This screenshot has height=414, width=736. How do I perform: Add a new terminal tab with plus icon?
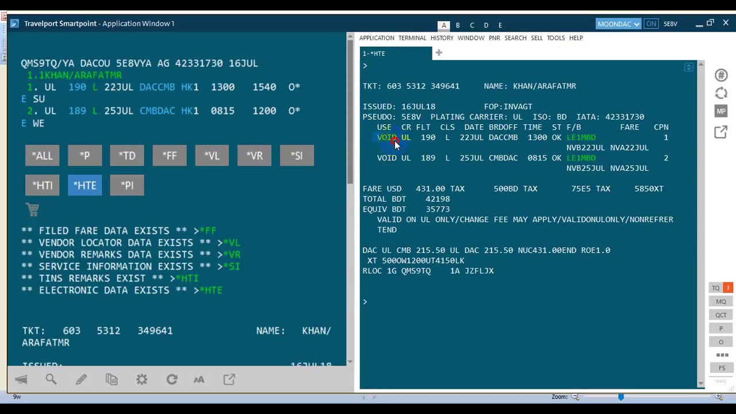pyautogui.click(x=439, y=53)
